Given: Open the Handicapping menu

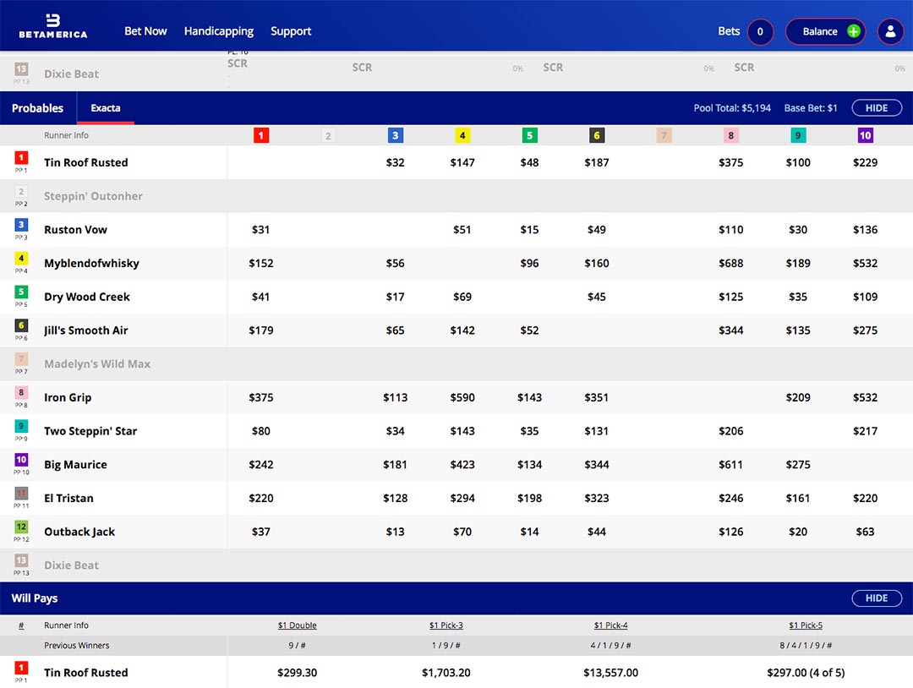Looking at the screenshot, I should pos(219,31).
